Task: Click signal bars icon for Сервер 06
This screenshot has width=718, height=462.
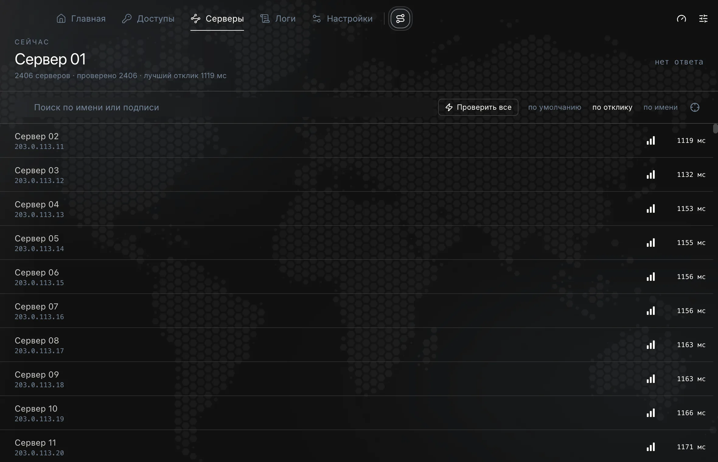Action: pyautogui.click(x=651, y=277)
